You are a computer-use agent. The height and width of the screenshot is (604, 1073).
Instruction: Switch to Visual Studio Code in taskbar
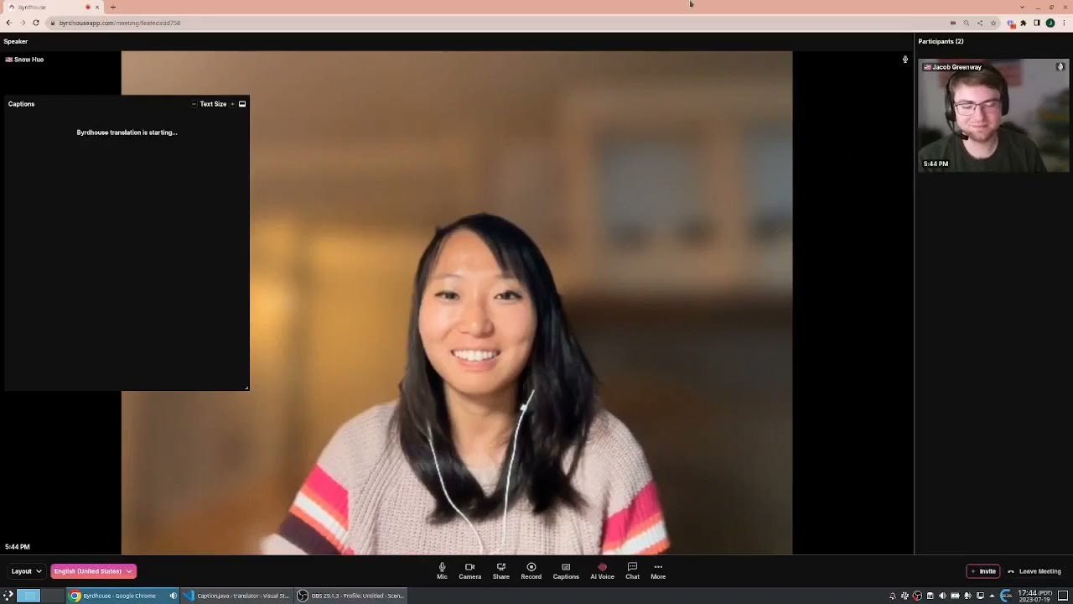coord(236,596)
